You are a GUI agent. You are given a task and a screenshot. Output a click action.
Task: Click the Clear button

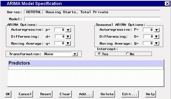(x=65, y=94)
